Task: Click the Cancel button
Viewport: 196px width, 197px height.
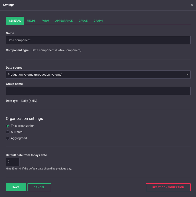Action: [x=39, y=187]
